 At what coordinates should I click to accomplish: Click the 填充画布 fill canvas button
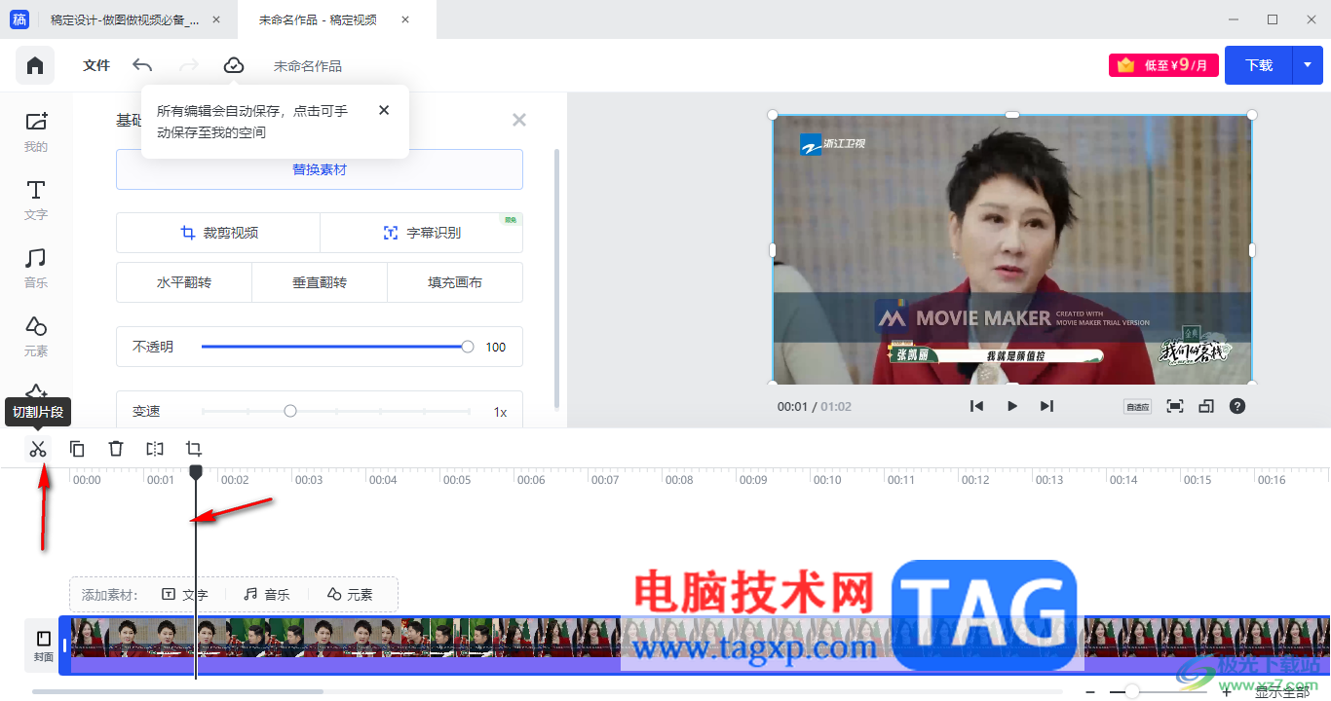(455, 282)
